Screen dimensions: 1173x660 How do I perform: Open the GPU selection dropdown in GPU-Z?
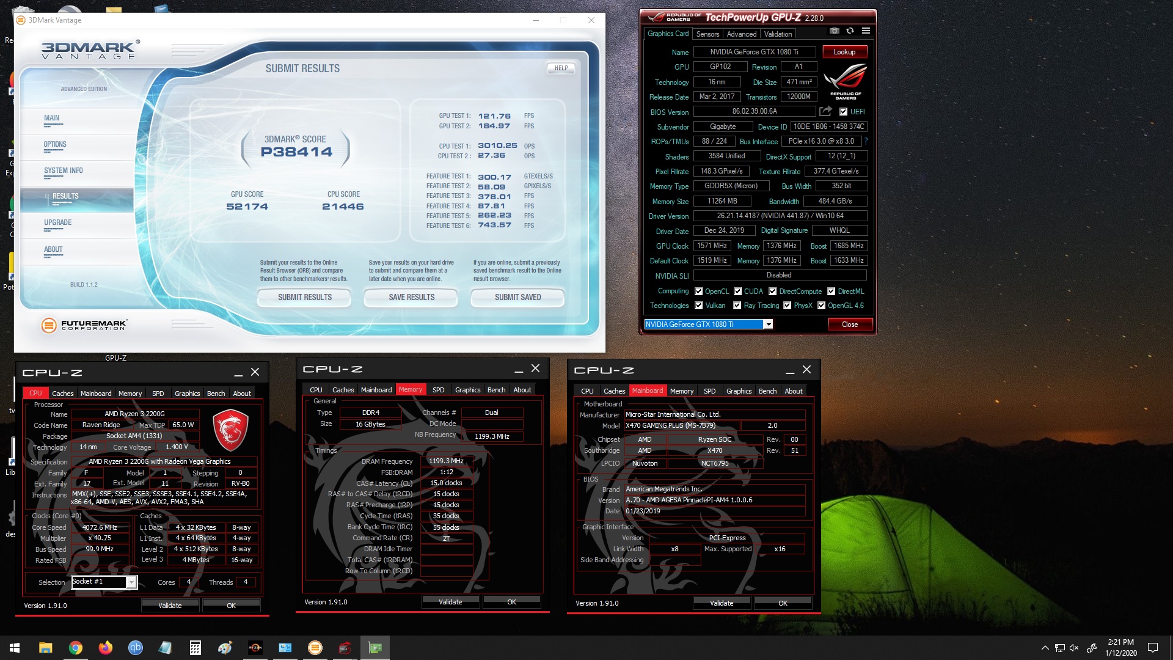(x=709, y=324)
